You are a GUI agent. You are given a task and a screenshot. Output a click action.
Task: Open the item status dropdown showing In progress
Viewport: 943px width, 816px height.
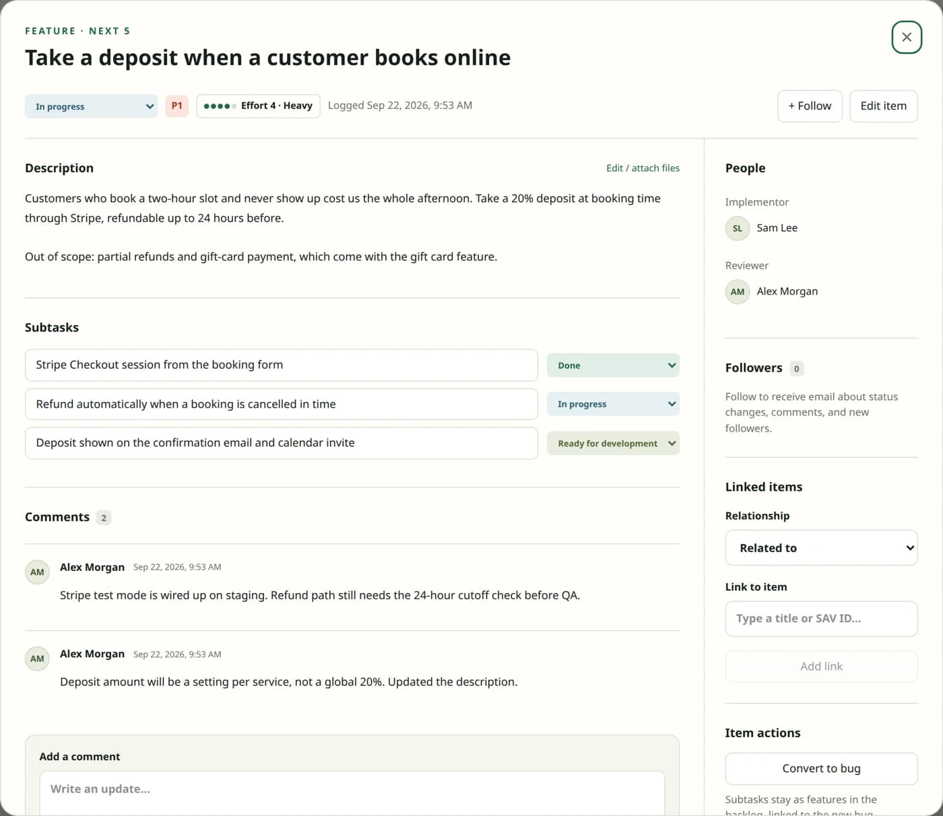pyautogui.click(x=91, y=106)
